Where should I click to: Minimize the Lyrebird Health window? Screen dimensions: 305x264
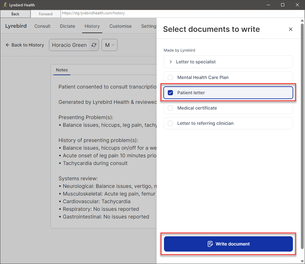[268, 5]
